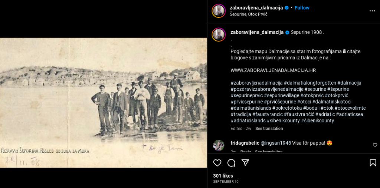Save the post with the bookmark icon

(x=373, y=163)
